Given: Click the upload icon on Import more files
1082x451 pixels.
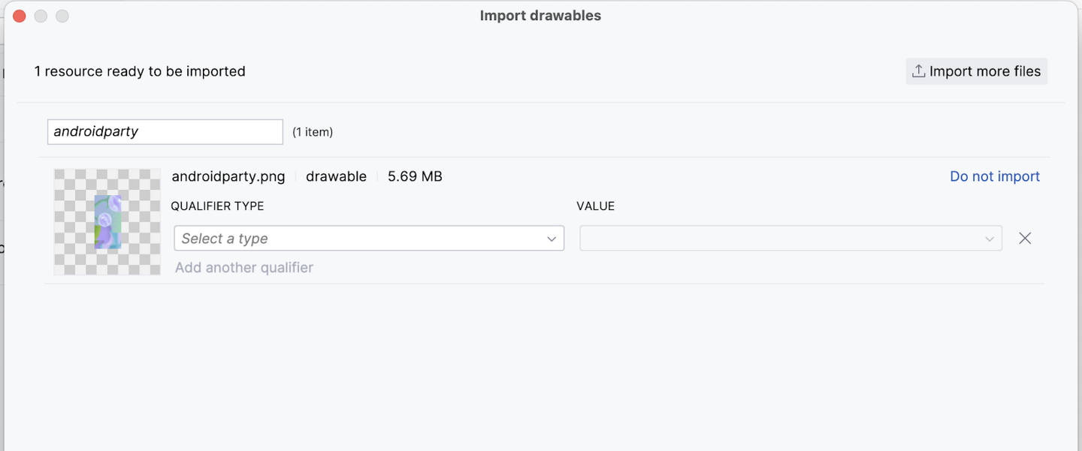Looking at the screenshot, I should 918,71.
